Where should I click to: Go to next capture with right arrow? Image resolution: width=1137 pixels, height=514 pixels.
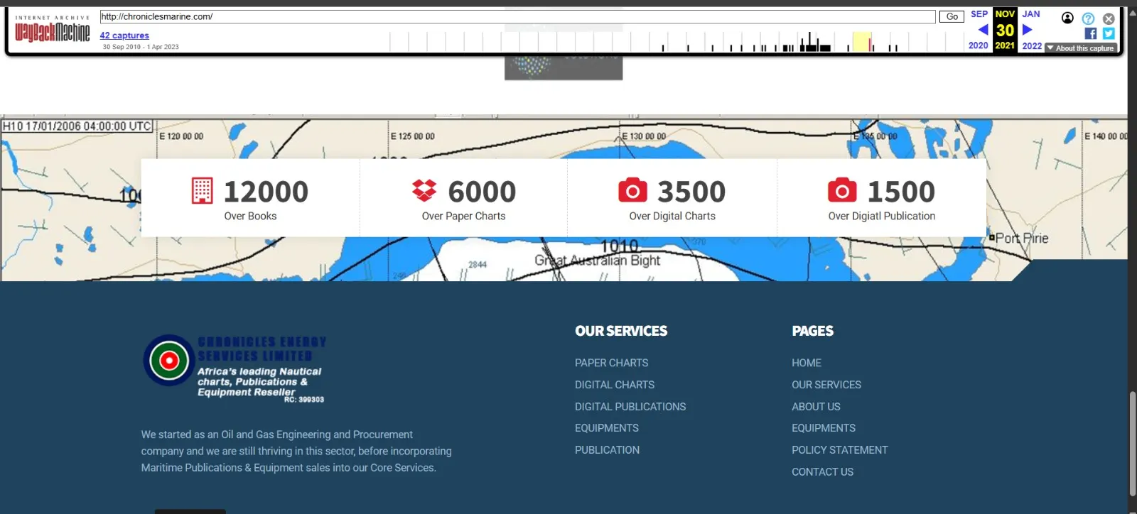[x=1027, y=30]
